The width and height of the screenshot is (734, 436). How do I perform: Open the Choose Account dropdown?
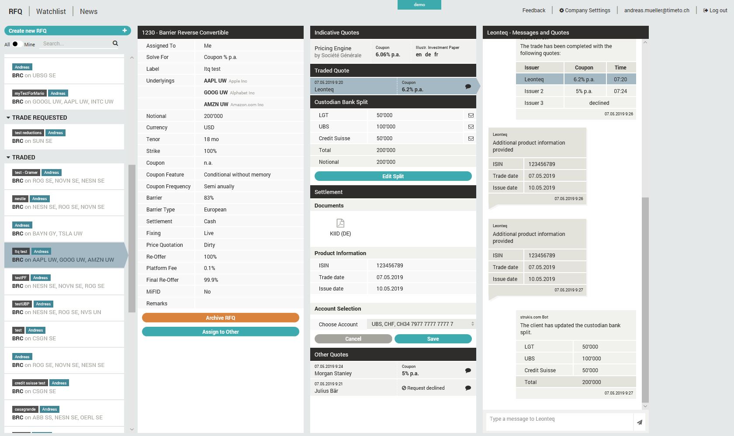(x=421, y=324)
